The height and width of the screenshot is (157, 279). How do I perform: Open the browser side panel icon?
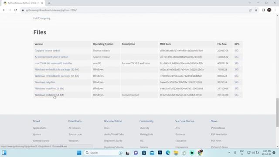[263, 10]
